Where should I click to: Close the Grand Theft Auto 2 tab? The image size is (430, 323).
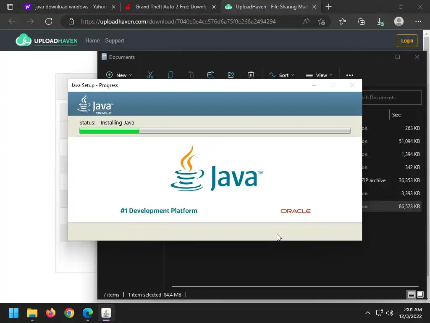tap(214, 7)
